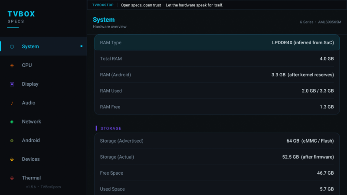This screenshot has width=347, height=195.
Task: Go to the Audio section
Action: click(x=29, y=103)
